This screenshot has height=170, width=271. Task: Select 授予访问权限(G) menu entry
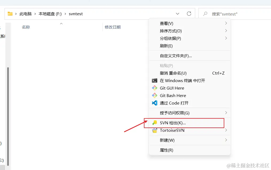coord(190,113)
